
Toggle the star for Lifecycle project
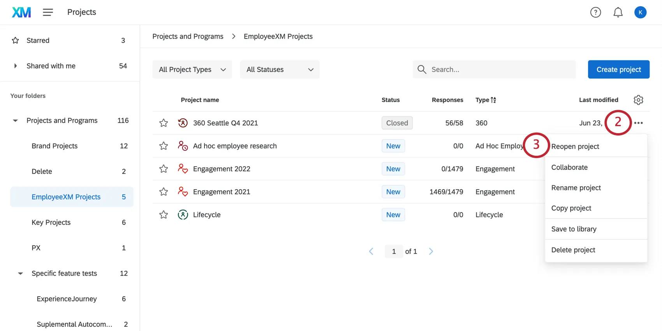164,215
